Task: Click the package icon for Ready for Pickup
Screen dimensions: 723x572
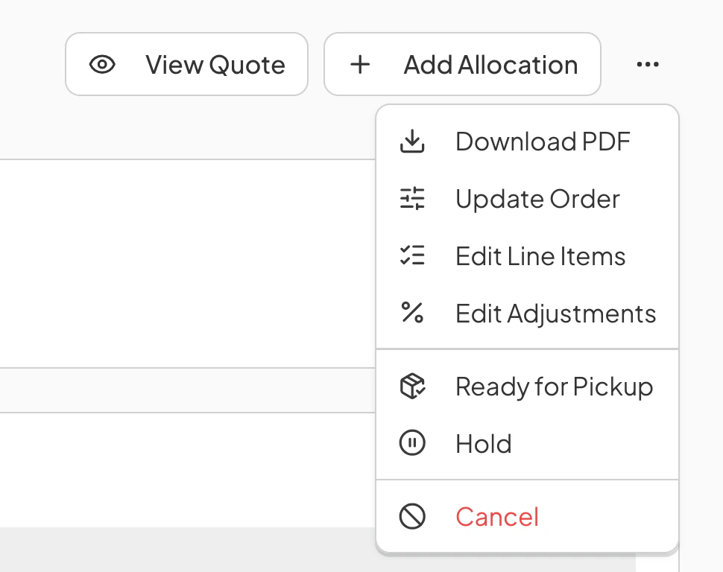Action: (x=412, y=387)
